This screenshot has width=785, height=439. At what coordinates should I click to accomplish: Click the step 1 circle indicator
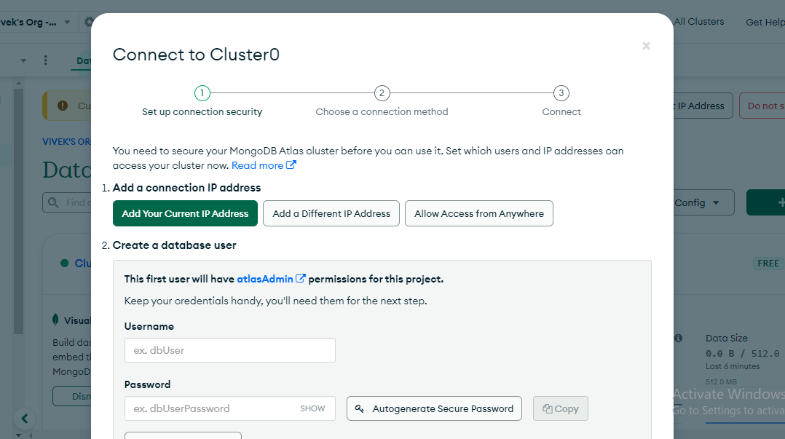[202, 93]
